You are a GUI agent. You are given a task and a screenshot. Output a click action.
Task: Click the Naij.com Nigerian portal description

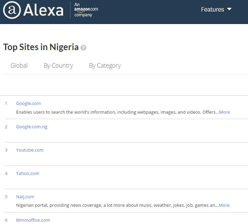117,205
